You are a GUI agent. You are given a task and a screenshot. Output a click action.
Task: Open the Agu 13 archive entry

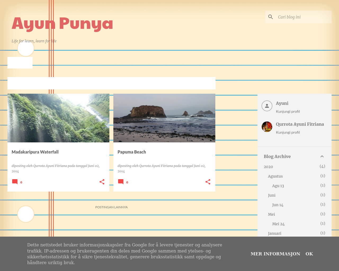(278, 186)
